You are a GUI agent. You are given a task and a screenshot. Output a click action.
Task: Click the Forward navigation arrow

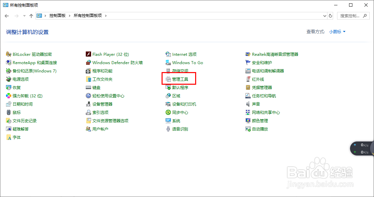pyautogui.click(x=17, y=16)
